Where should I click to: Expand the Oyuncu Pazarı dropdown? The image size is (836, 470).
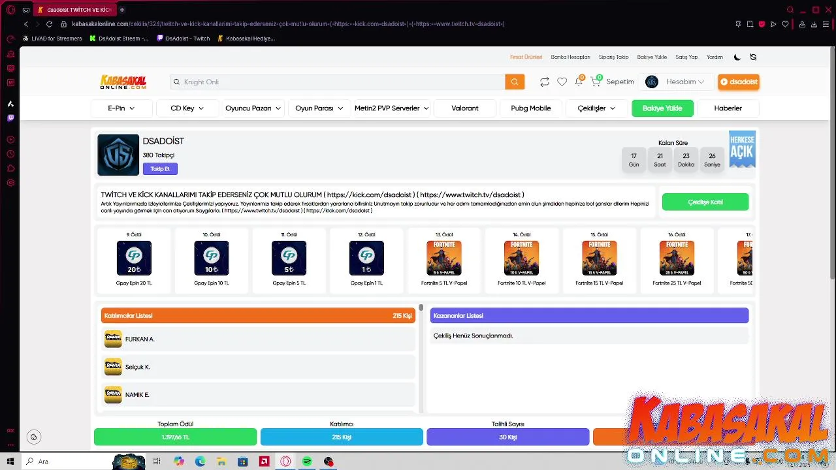coord(253,108)
